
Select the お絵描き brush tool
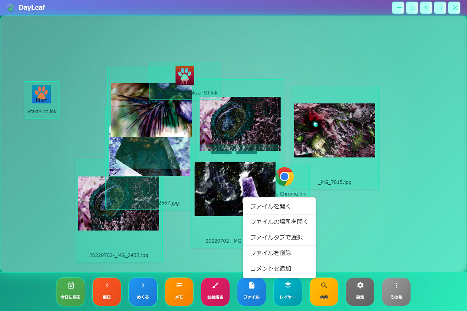[x=215, y=292]
